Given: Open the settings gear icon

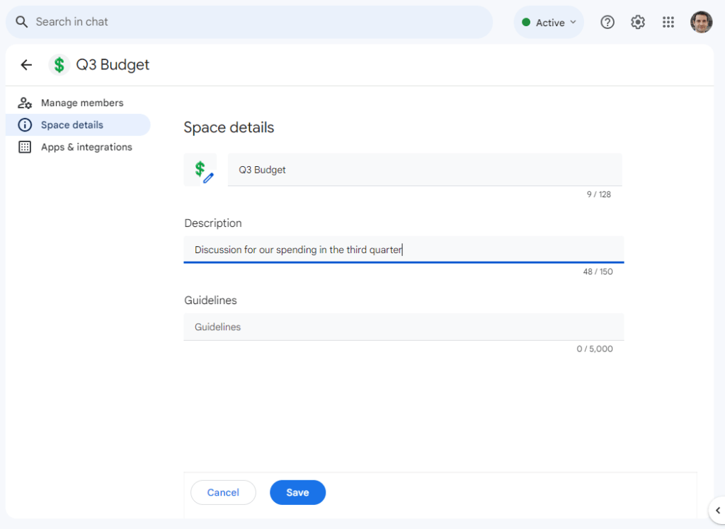Looking at the screenshot, I should click(638, 22).
